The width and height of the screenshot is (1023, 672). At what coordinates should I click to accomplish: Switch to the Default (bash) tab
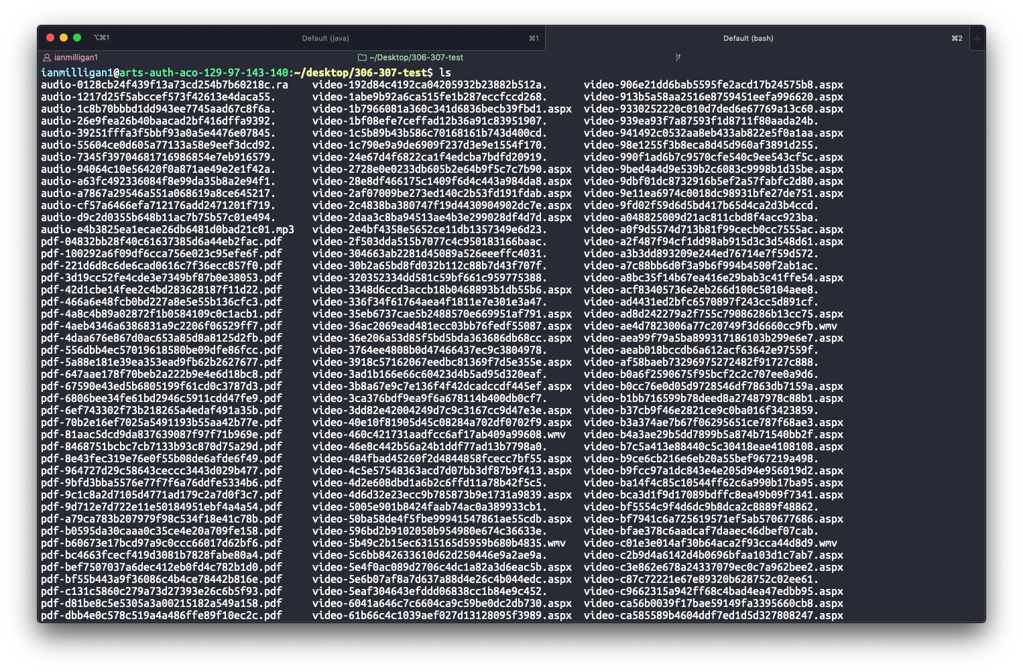748,38
